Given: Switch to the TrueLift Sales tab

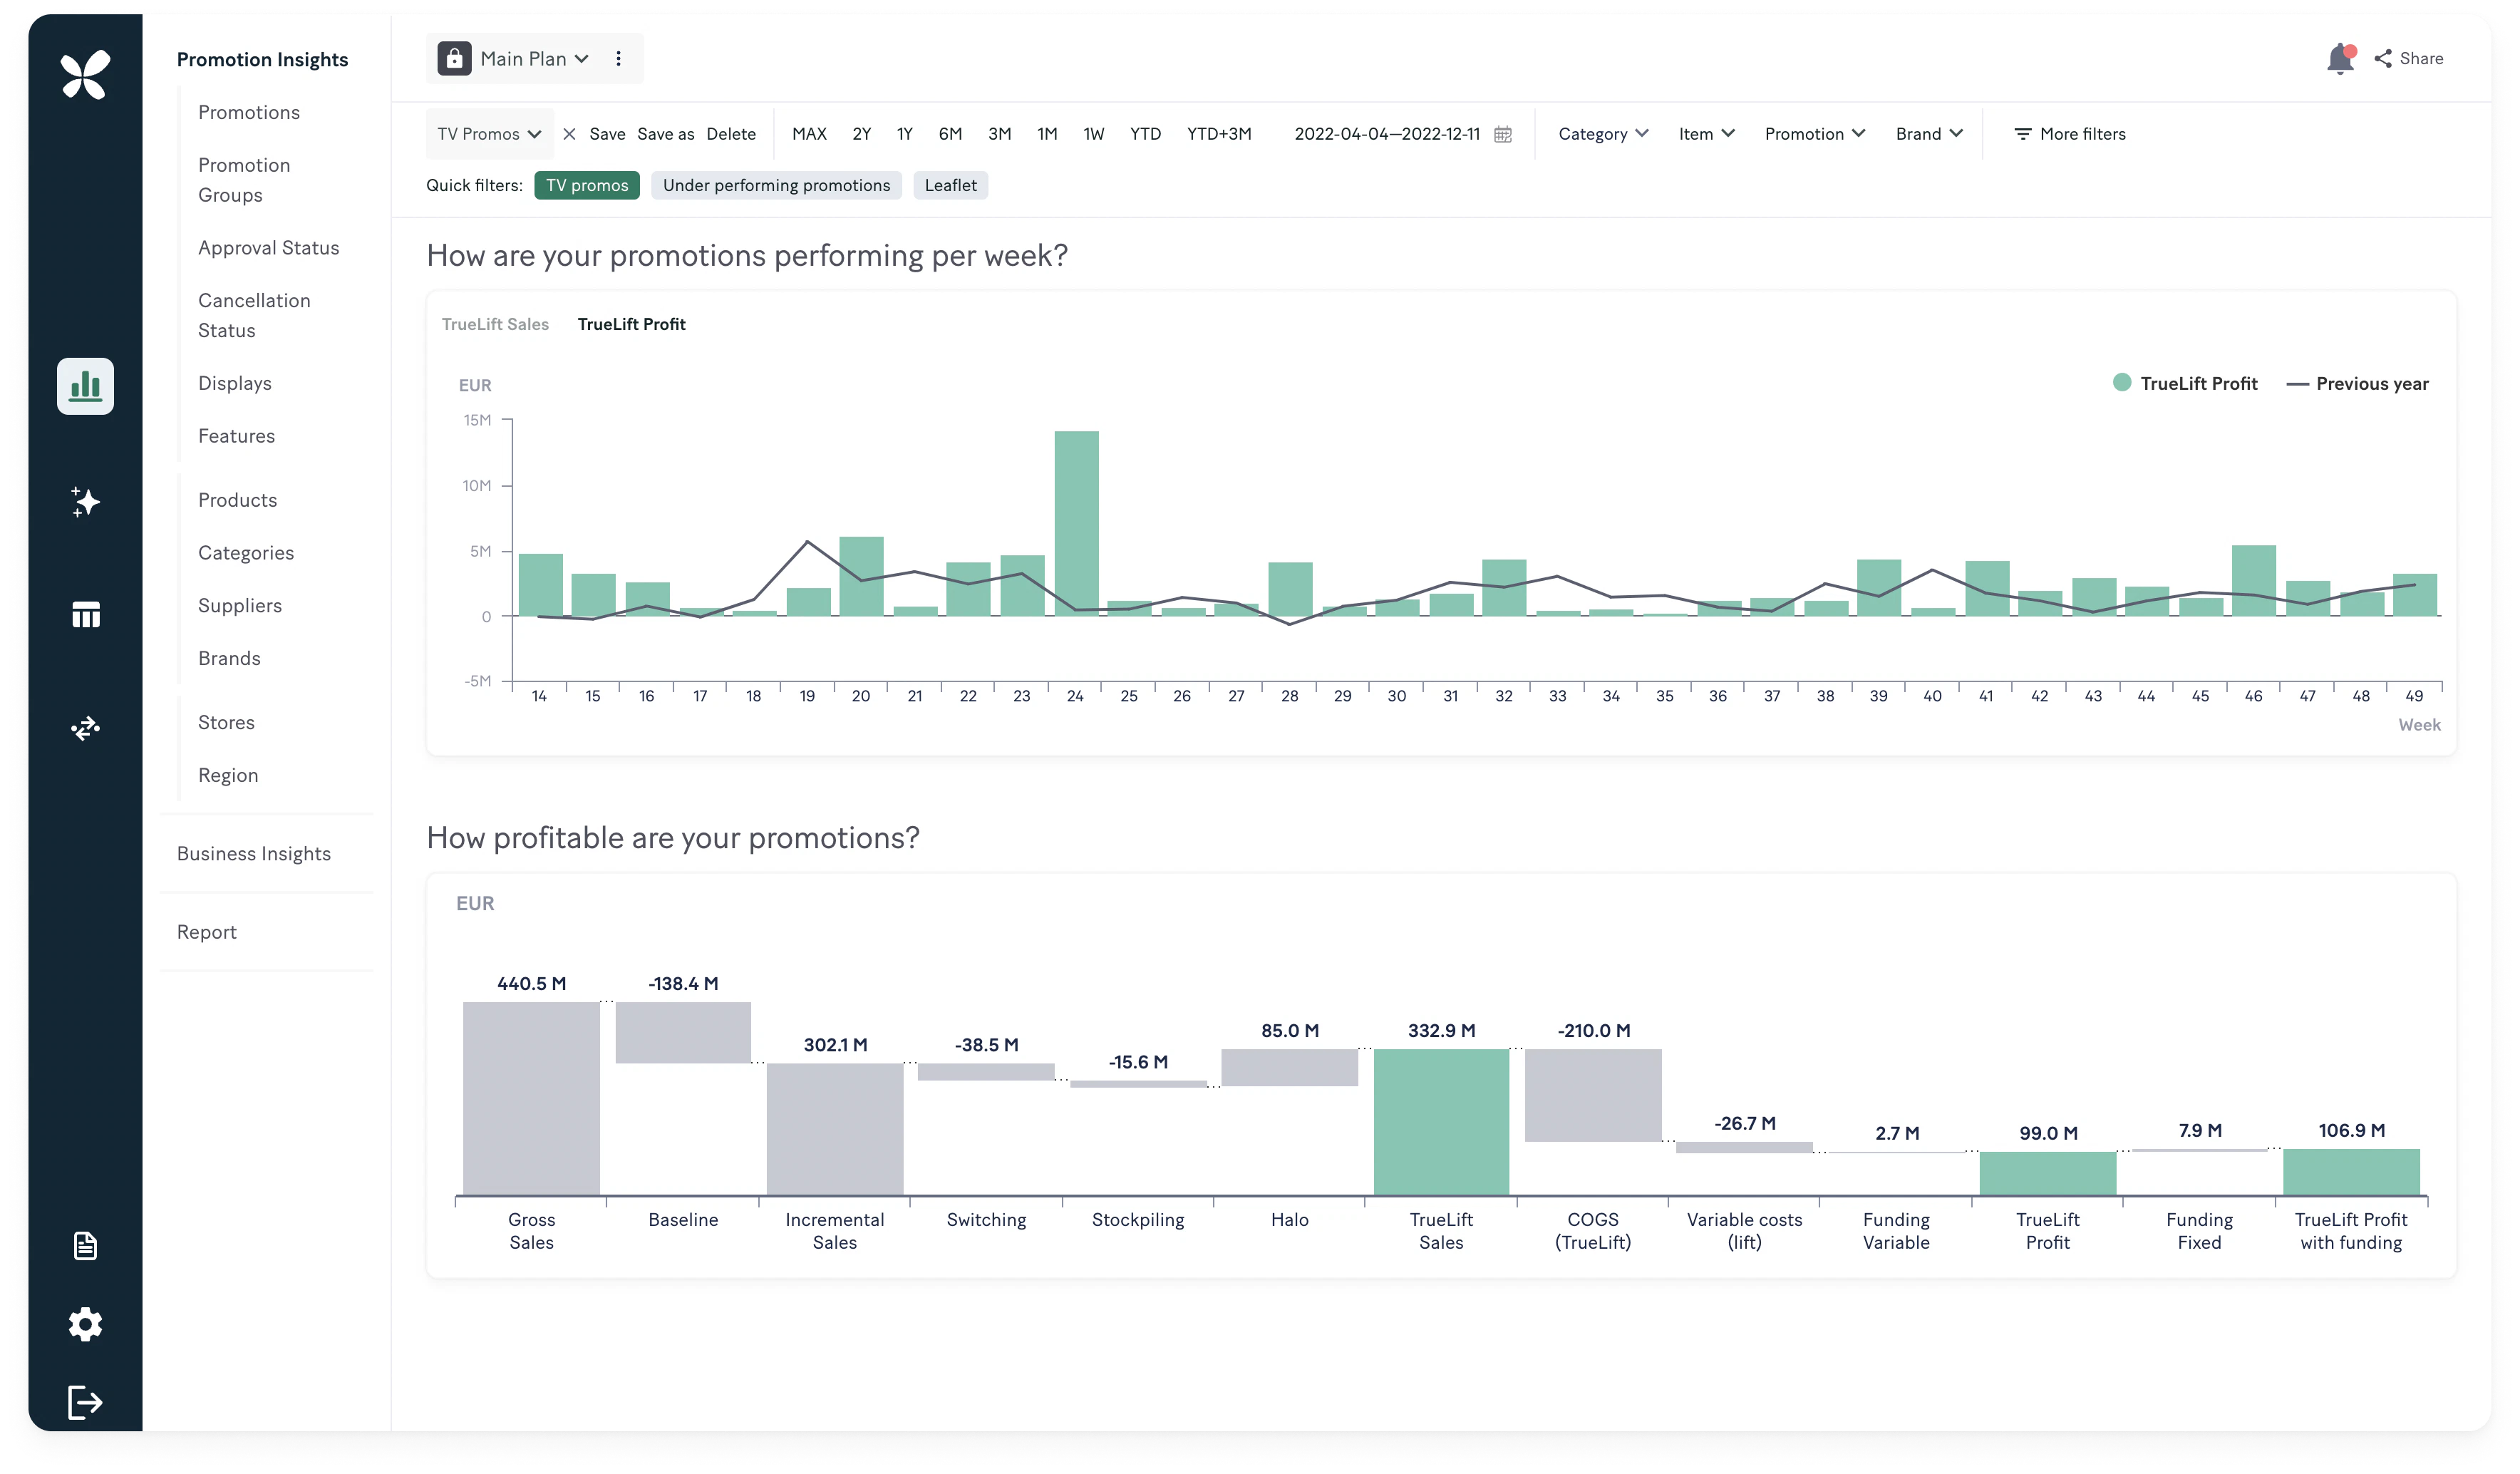Looking at the screenshot, I should click(x=495, y=323).
